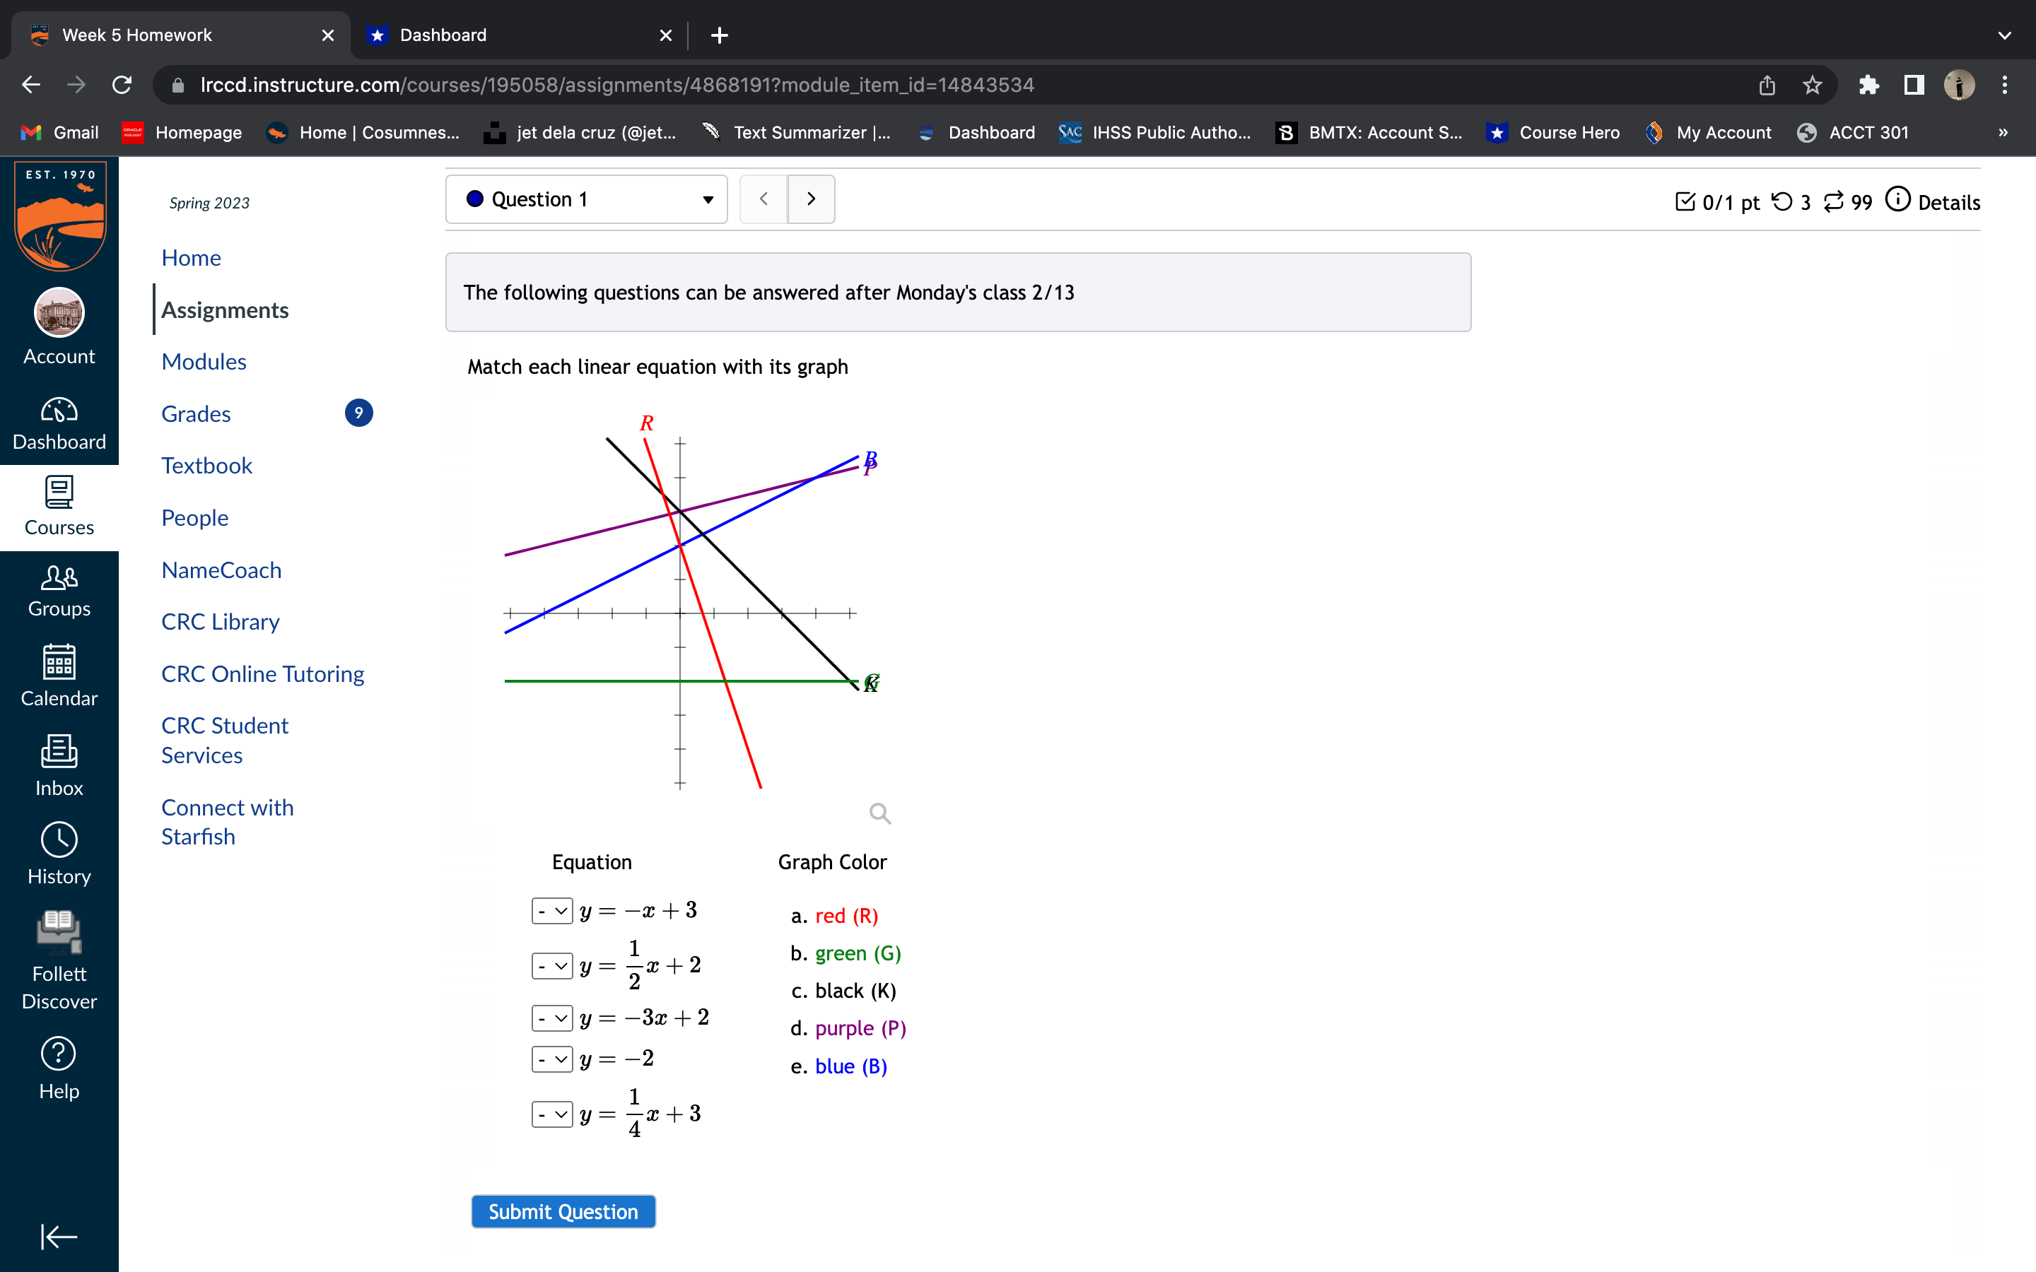This screenshot has width=2036, height=1272.
Task: Collapse the course navigation with the left arrow
Action: 58,1236
